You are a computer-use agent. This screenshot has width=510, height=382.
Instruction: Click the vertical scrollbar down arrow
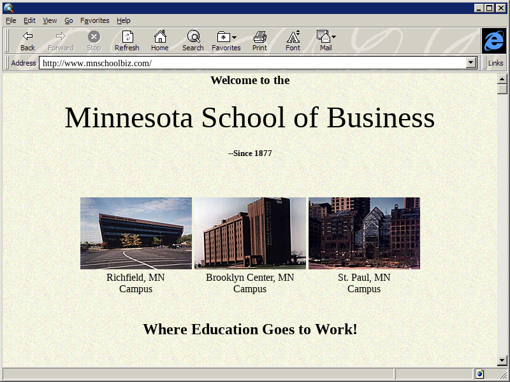coord(502,360)
